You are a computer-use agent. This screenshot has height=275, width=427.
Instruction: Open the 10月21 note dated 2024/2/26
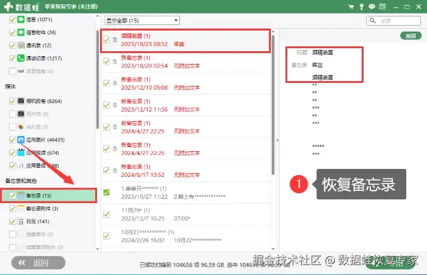185,236
